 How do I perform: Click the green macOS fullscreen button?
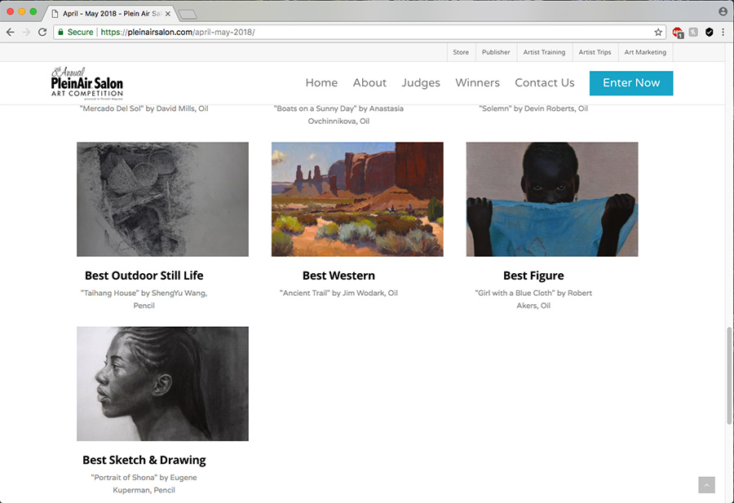[x=33, y=11]
